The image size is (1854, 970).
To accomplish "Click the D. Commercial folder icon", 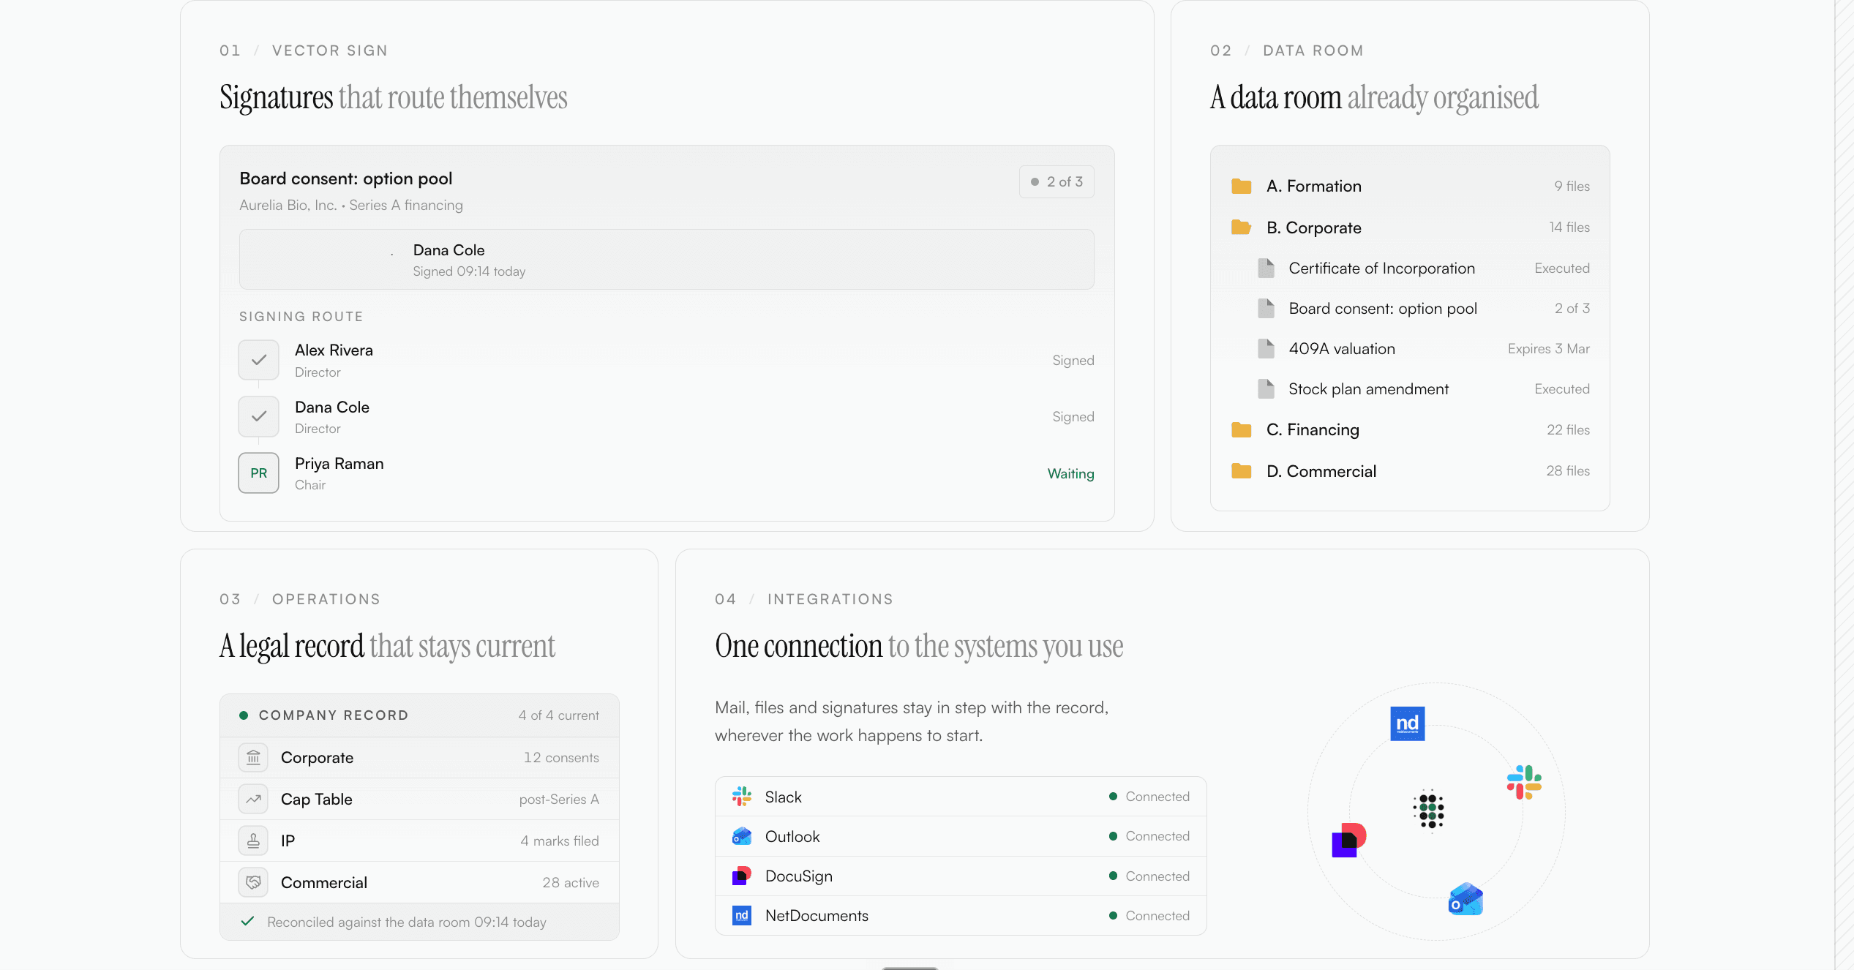I will click(1241, 471).
